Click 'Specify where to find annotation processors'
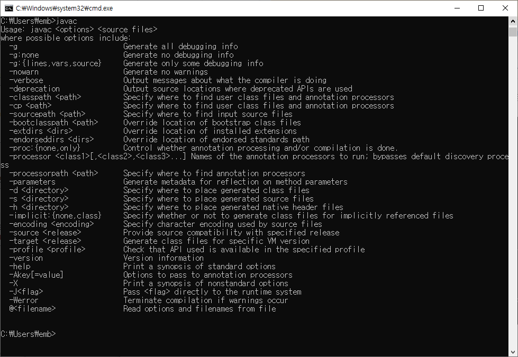The image size is (518, 357). point(214,173)
